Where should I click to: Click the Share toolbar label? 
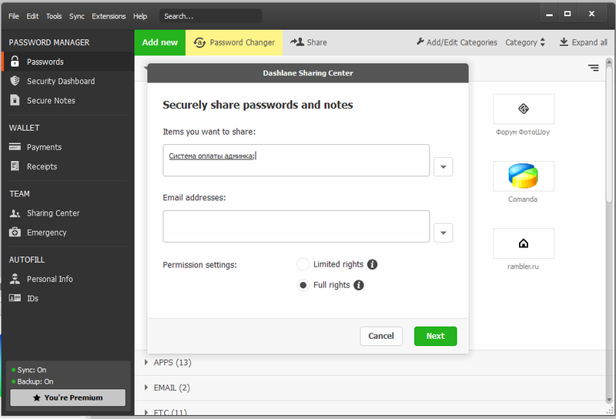(316, 42)
